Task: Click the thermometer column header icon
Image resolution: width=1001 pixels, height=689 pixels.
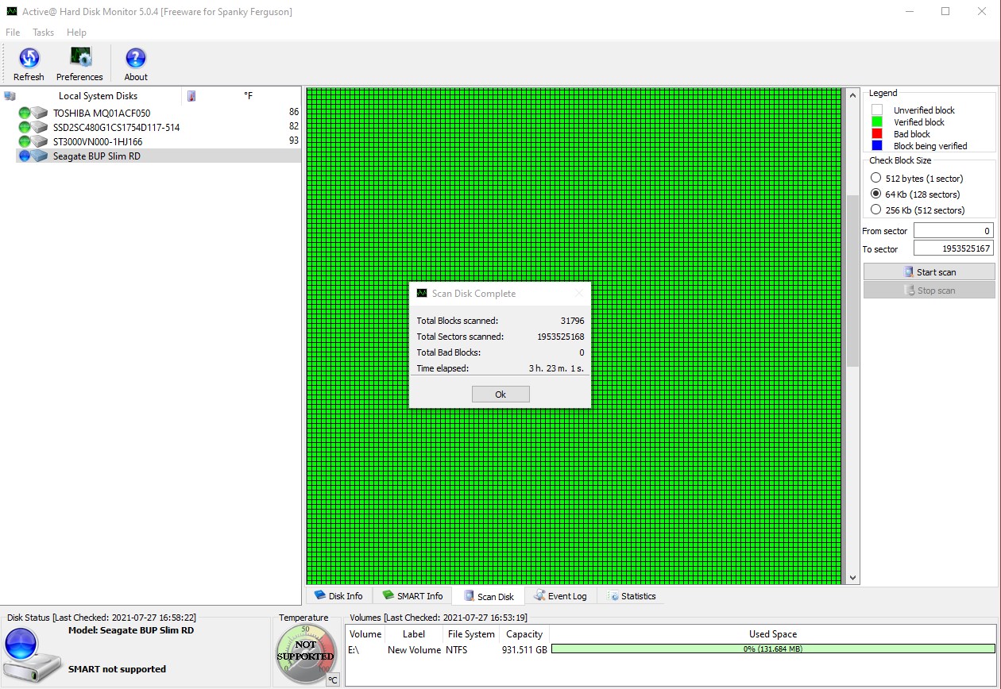Action: tap(191, 96)
